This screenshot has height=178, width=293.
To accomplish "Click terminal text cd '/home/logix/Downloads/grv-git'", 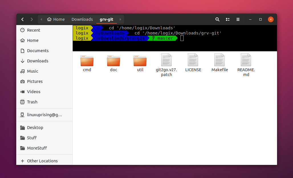I will (178, 33).
